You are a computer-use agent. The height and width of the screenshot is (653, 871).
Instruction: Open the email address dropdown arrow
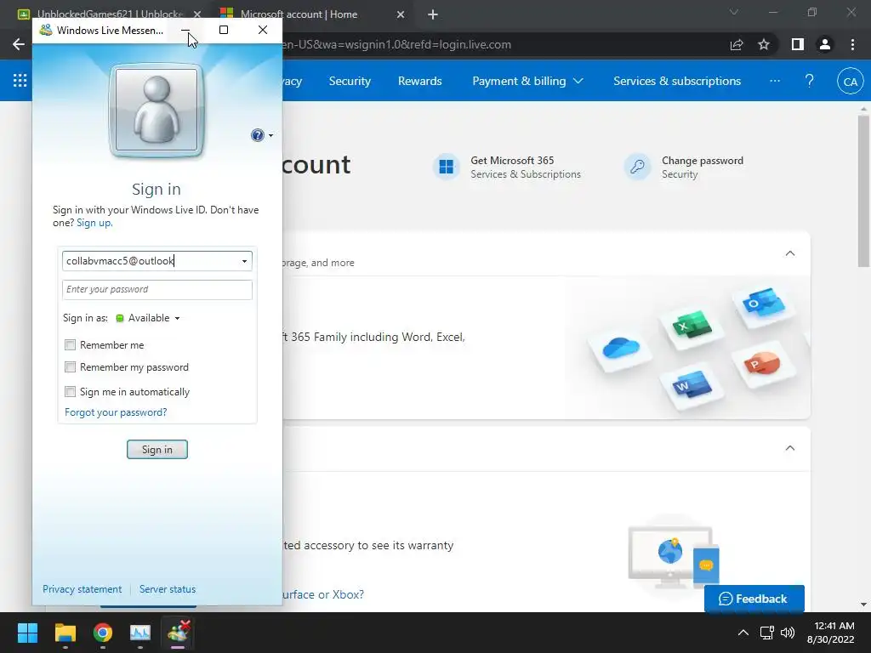click(x=244, y=261)
